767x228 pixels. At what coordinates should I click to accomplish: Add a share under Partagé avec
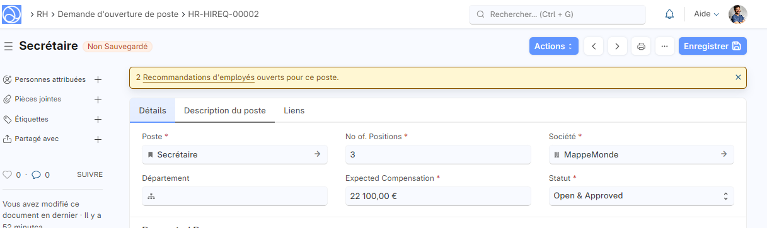click(98, 139)
